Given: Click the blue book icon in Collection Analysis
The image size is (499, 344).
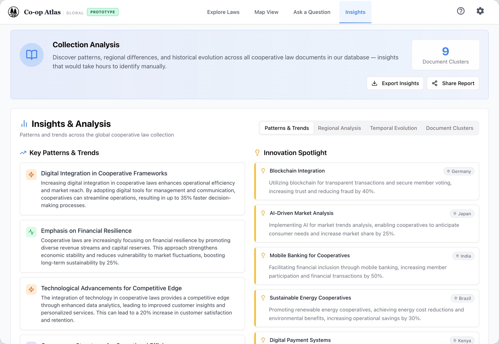Looking at the screenshot, I should [32, 55].
